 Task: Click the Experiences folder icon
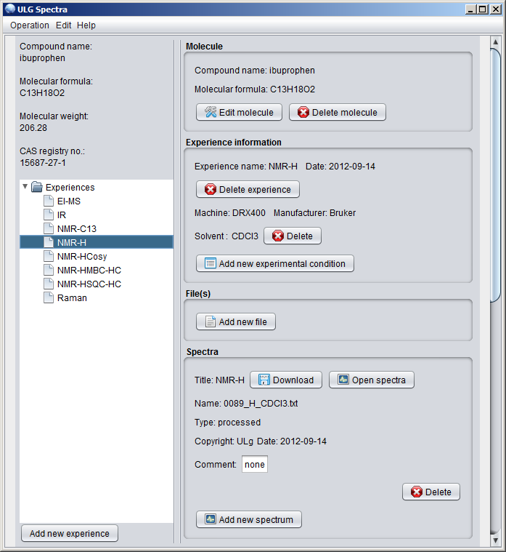click(37, 187)
